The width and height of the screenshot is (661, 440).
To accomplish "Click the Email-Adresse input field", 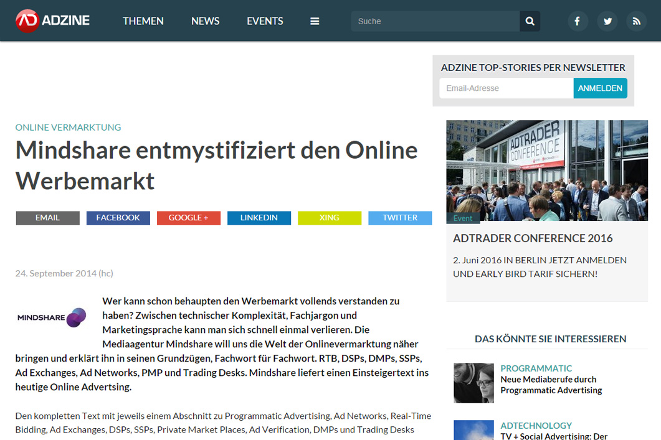I will pyautogui.click(x=506, y=88).
